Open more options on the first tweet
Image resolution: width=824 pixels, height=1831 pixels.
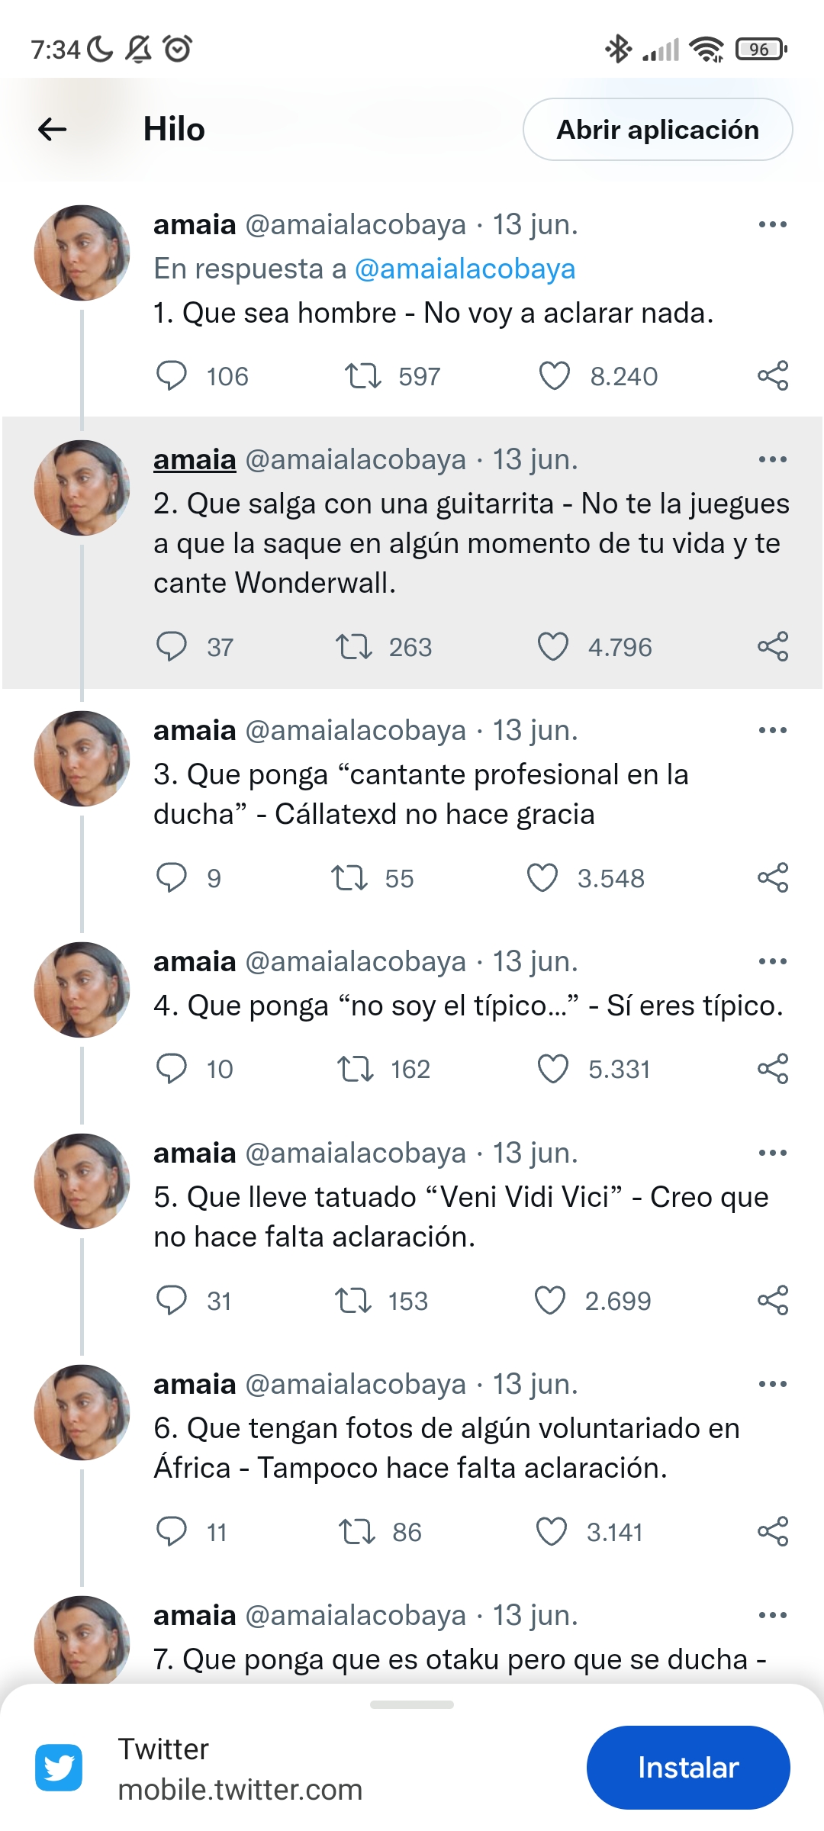[772, 224]
